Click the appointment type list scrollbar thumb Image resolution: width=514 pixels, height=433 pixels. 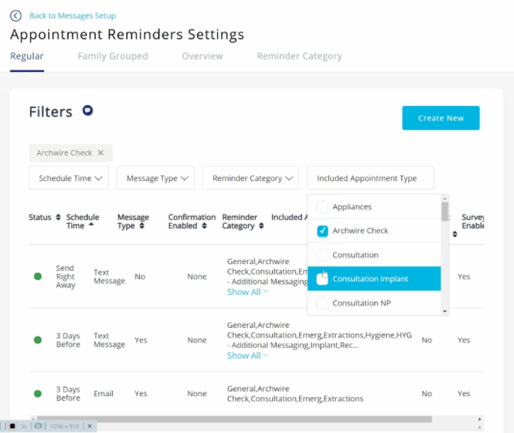coord(445,212)
